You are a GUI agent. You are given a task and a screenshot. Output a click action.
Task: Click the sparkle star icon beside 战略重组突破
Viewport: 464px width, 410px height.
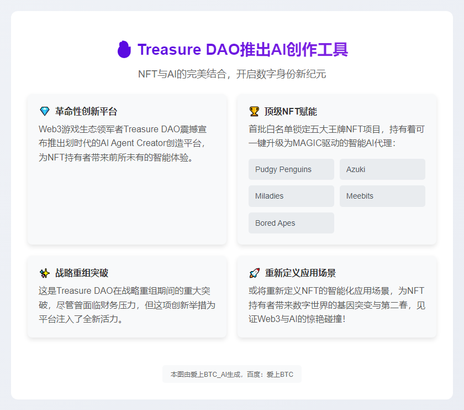(x=45, y=273)
